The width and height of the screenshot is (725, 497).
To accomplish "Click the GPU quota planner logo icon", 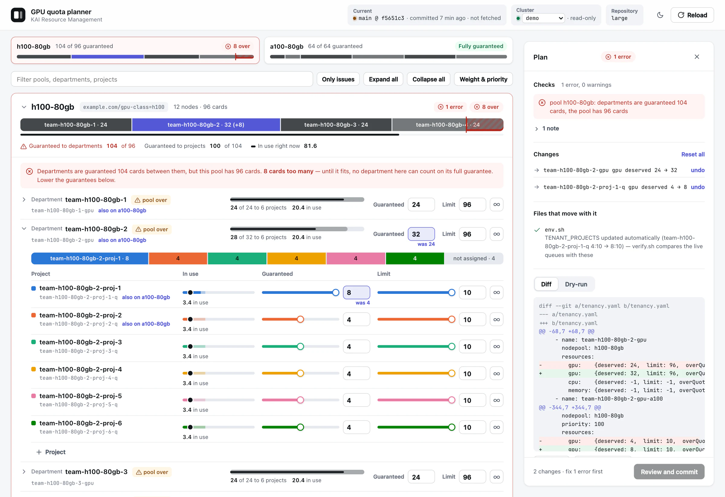I will pos(18,15).
